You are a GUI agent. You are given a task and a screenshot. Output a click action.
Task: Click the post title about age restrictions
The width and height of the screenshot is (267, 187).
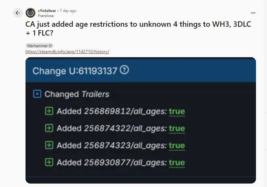click(138, 29)
